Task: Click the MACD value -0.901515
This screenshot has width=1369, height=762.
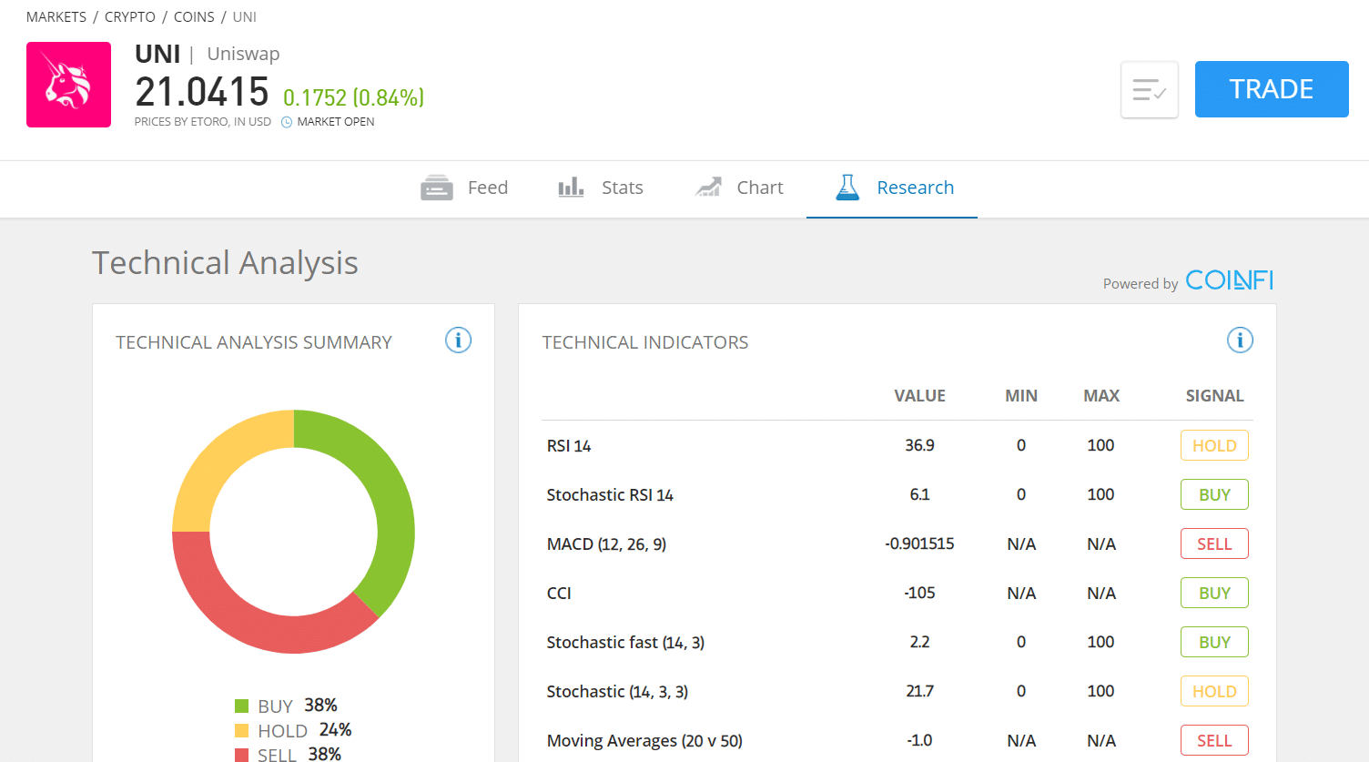Action: [x=919, y=544]
